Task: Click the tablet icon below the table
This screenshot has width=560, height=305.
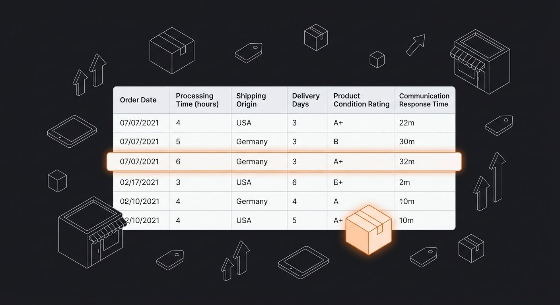Action: click(303, 262)
